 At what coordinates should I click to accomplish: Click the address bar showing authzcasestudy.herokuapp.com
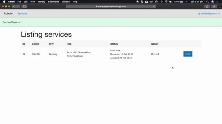point(111,7)
